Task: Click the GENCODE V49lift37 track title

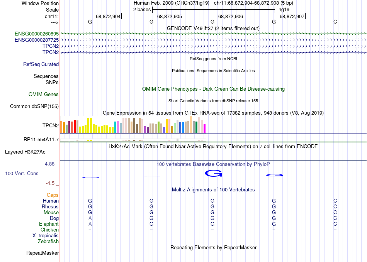Action: [213, 28]
